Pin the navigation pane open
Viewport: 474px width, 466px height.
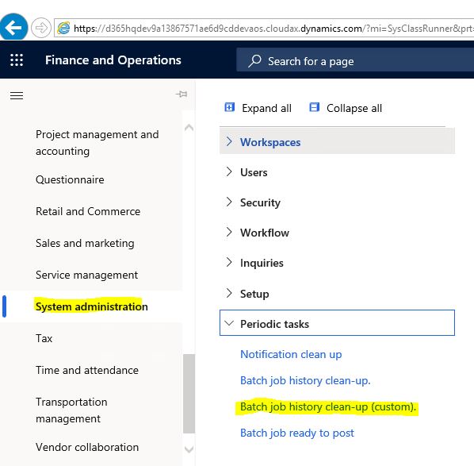coord(182,94)
